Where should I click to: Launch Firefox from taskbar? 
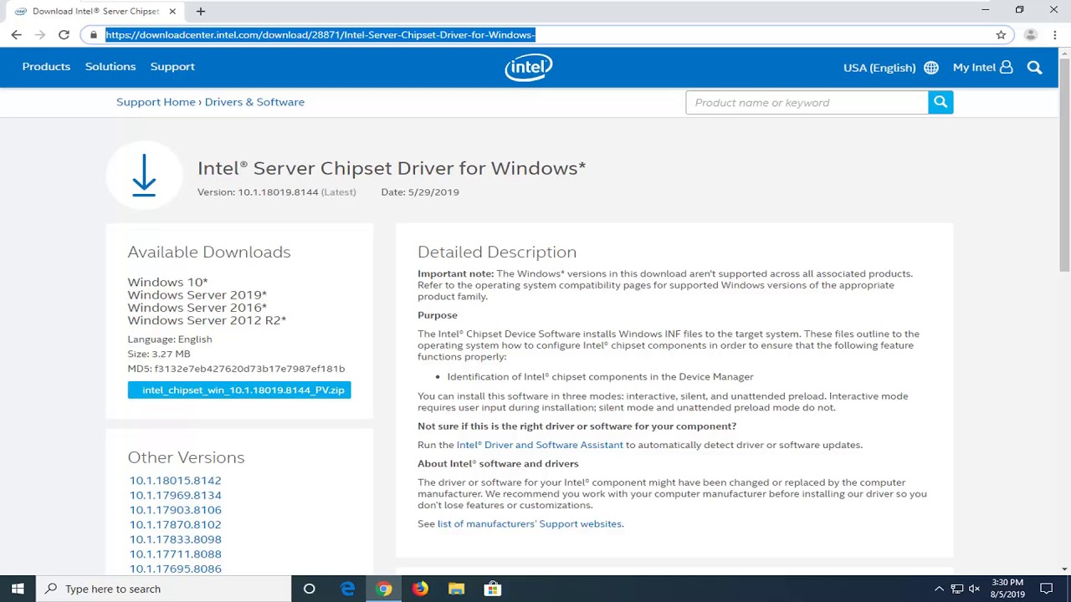pos(420,589)
